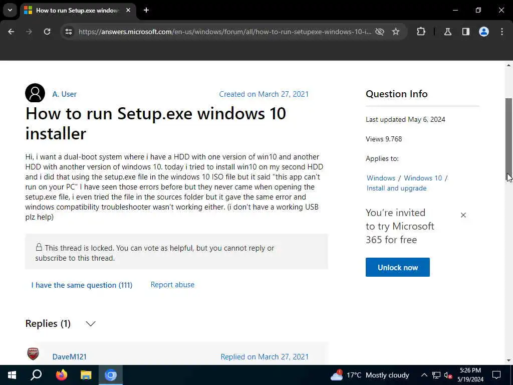The width and height of the screenshot is (513, 385).
Task: Click the Question Info heading
Action: tap(397, 94)
